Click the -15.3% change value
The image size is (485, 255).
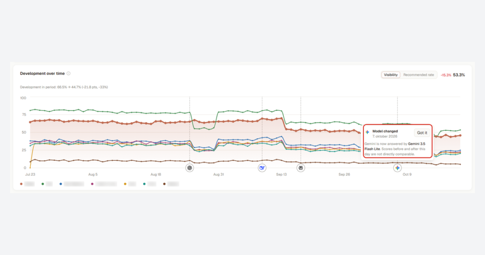tap(446, 75)
